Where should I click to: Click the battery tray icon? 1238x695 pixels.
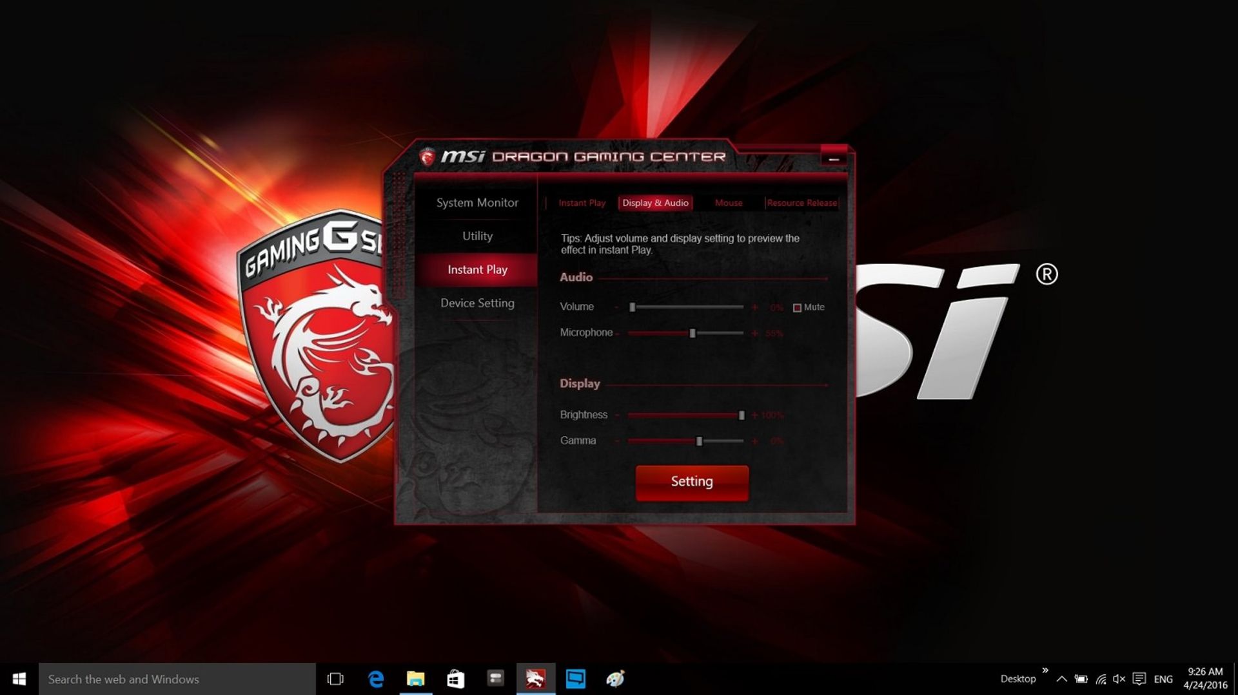[x=1081, y=679]
